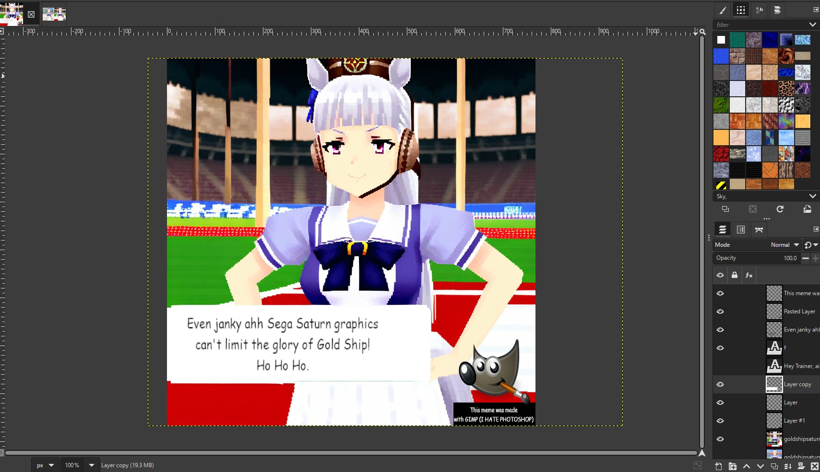The height and width of the screenshot is (472, 820).
Task: Click the visibility header eye icon
Action: [x=720, y=275]
